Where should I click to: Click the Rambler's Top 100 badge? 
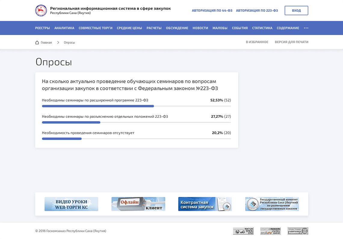298,231
